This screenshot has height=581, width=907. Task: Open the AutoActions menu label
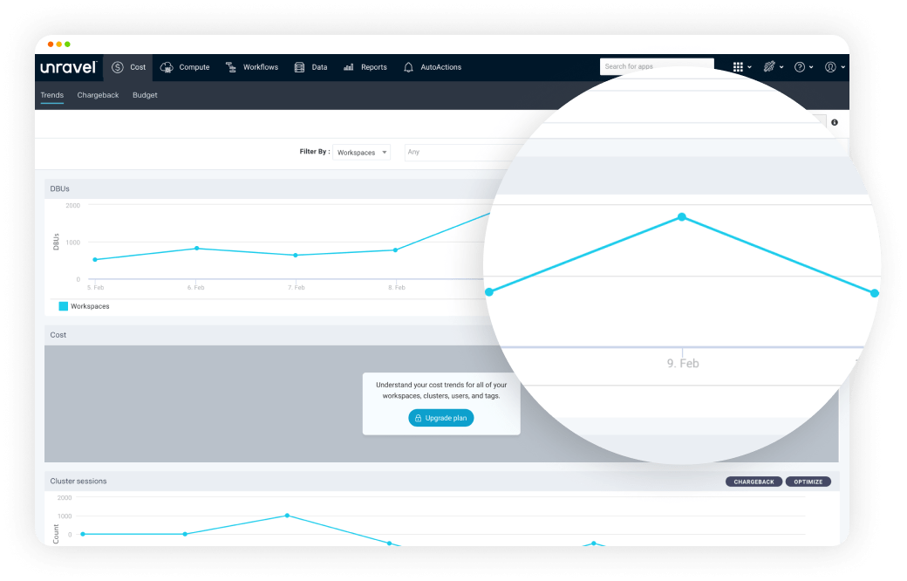[x=440, y=67]
